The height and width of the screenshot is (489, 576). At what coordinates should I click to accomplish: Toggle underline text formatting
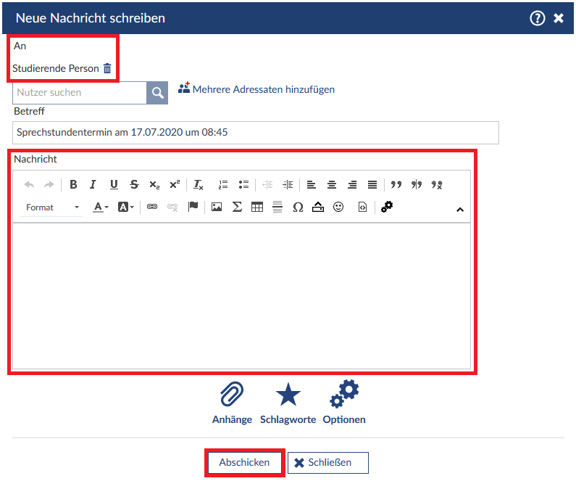(x=114, y=185)
